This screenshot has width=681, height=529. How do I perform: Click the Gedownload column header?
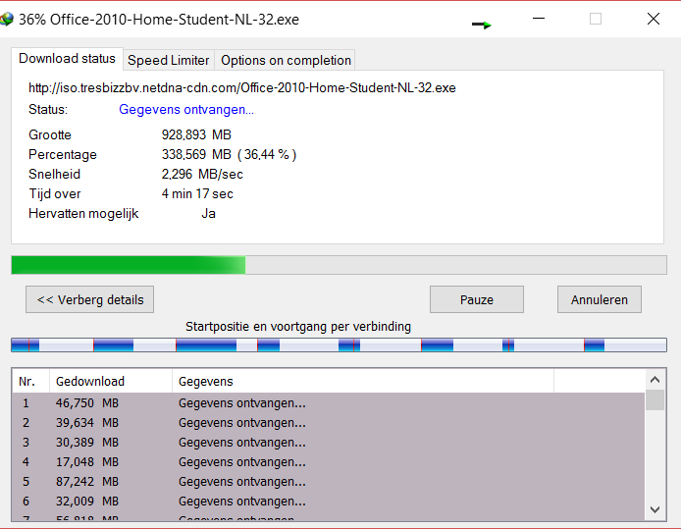pos(111,382)
